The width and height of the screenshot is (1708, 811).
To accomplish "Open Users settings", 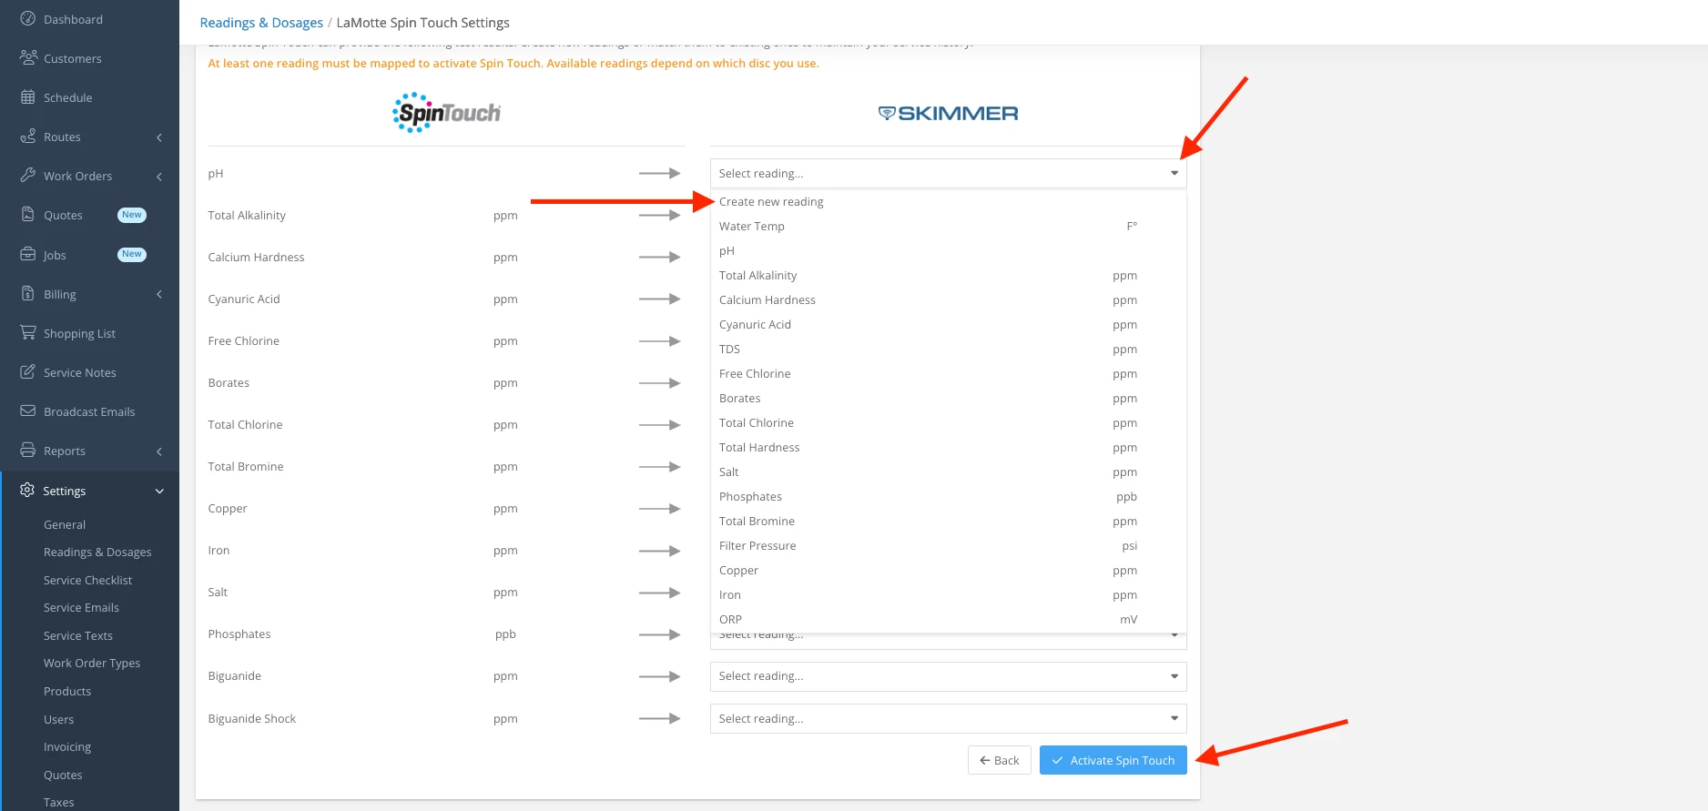I will click(x=58, y=720).
